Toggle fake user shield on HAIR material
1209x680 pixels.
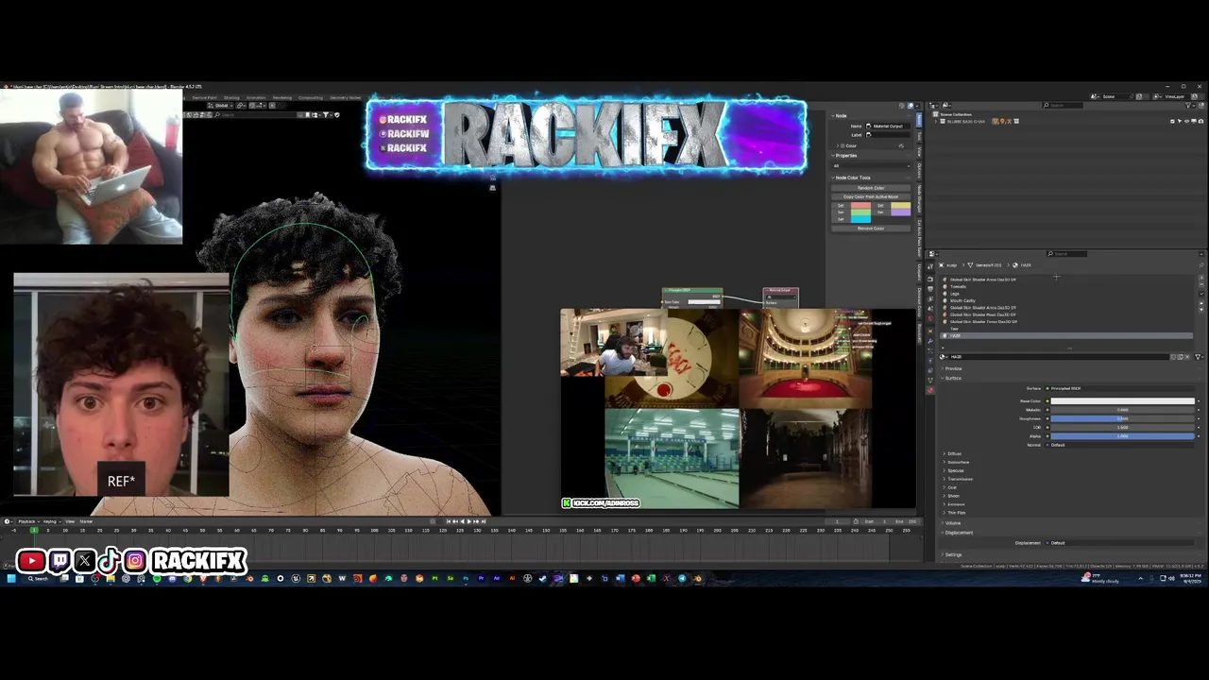coord(1173,357)
